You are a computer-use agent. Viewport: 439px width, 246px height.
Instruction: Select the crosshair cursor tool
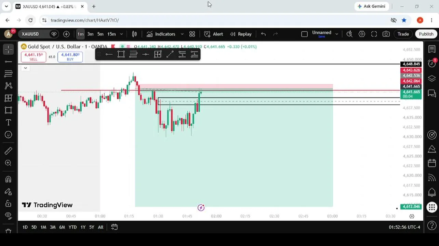(9, 50)
